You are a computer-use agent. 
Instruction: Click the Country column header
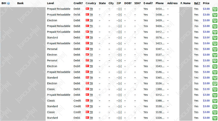[91, 3]
